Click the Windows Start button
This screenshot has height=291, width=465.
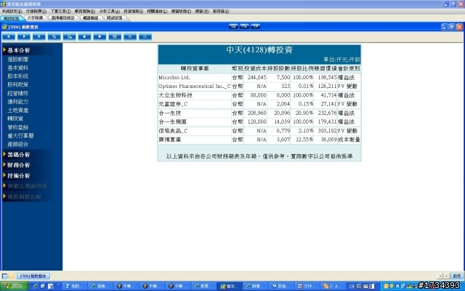14,286
